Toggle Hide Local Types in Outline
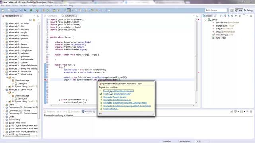 tap(239, 16)
